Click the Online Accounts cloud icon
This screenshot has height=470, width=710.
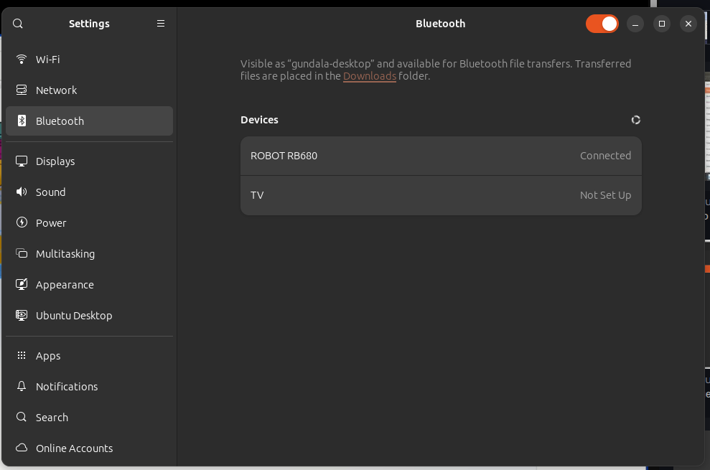22,448
